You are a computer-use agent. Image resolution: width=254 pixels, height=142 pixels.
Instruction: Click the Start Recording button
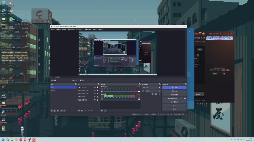tap(174, 91)
